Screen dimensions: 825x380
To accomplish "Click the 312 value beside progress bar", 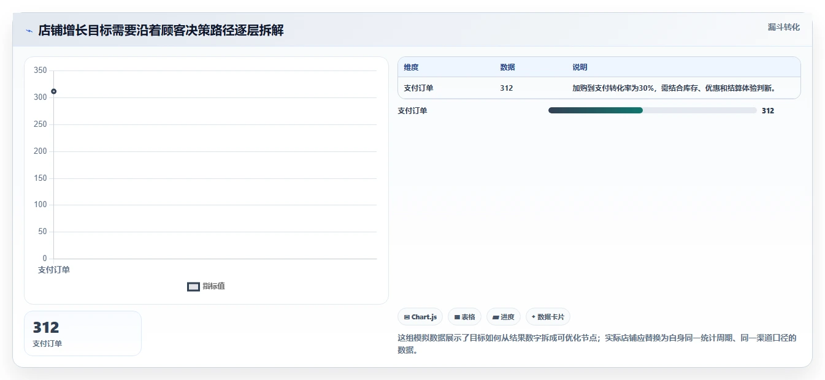I will 768,111.
